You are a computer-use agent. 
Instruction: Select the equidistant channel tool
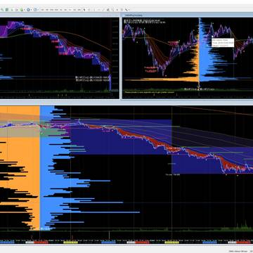coord(108,10)
